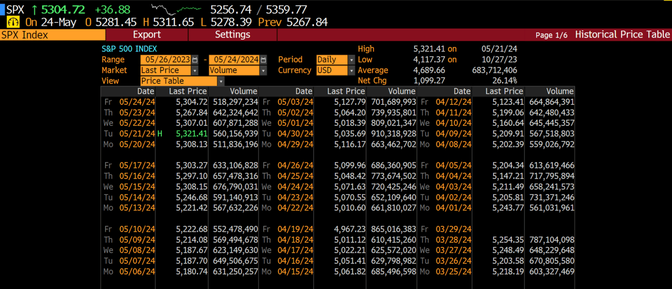Select the SPX Index field
Screen dimensions: 672x289
pos(53,35)
